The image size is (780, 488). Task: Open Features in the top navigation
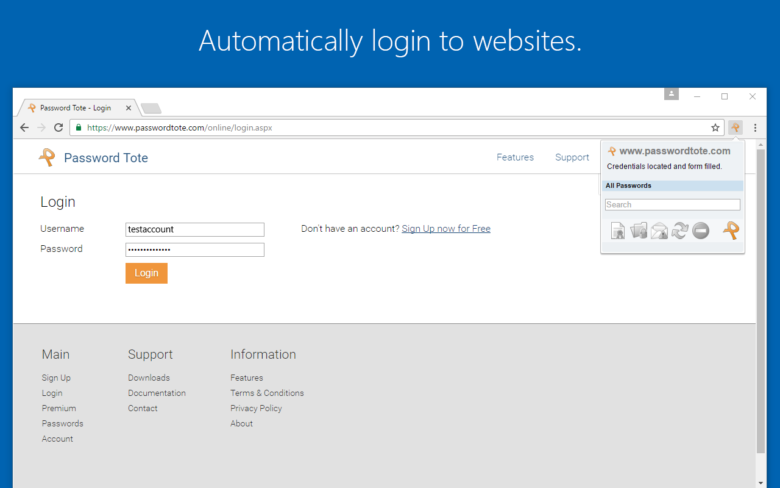pos(515,157)
